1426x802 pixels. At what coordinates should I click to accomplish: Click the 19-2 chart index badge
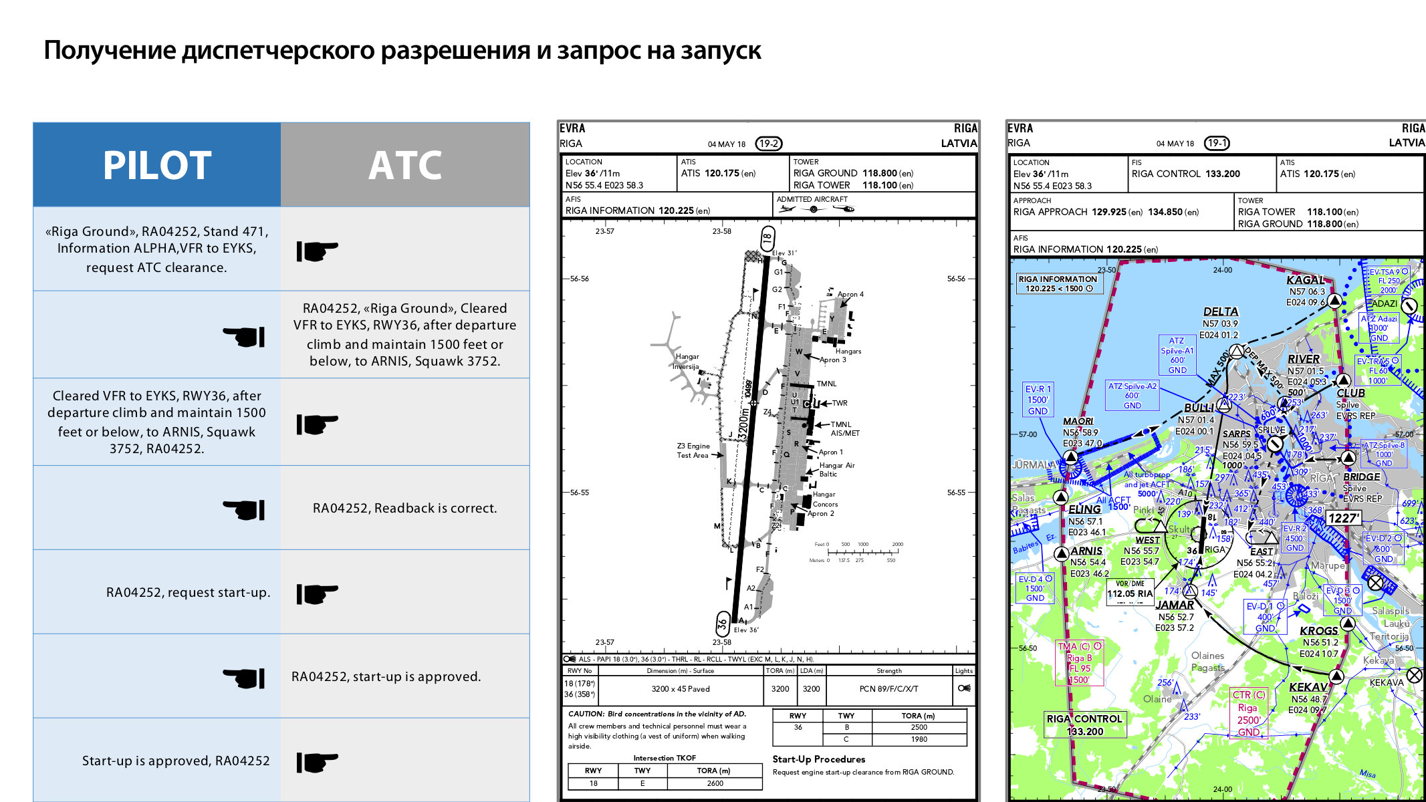769,144
